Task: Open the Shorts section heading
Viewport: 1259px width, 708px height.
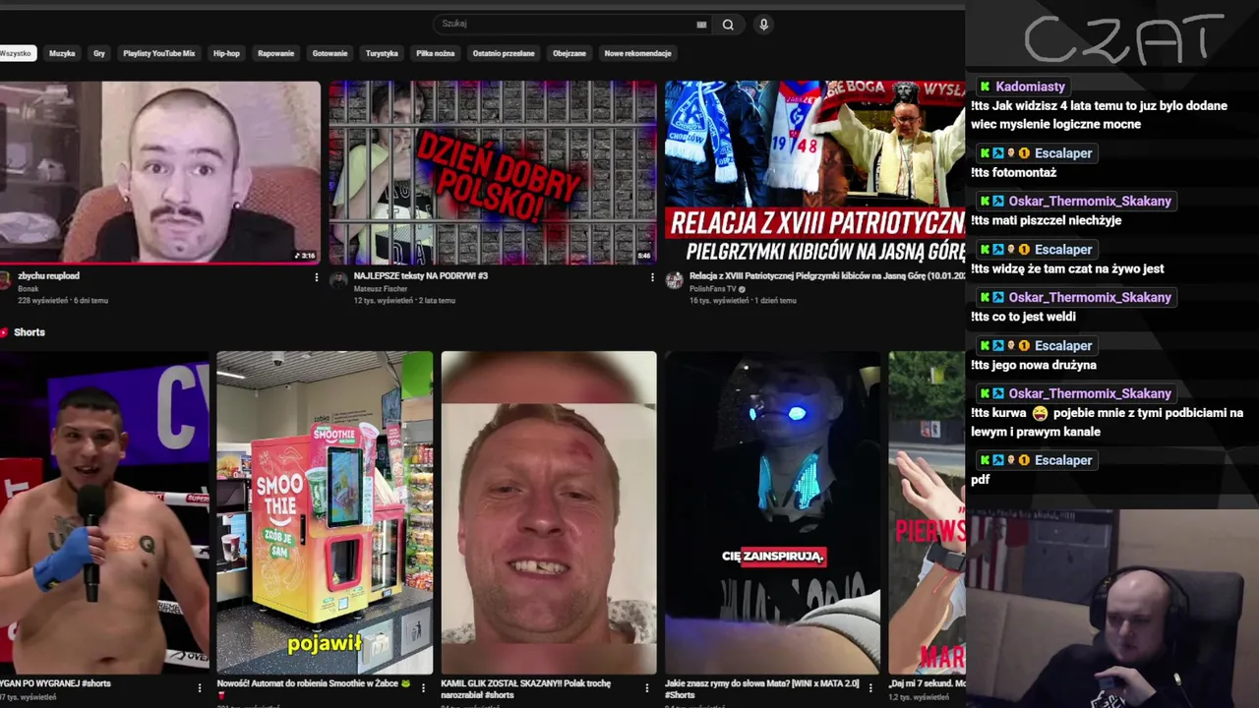Action: click(30, 332)
